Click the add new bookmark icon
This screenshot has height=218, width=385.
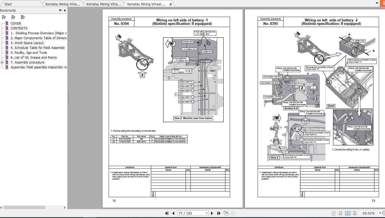click(x=13, y=17)
